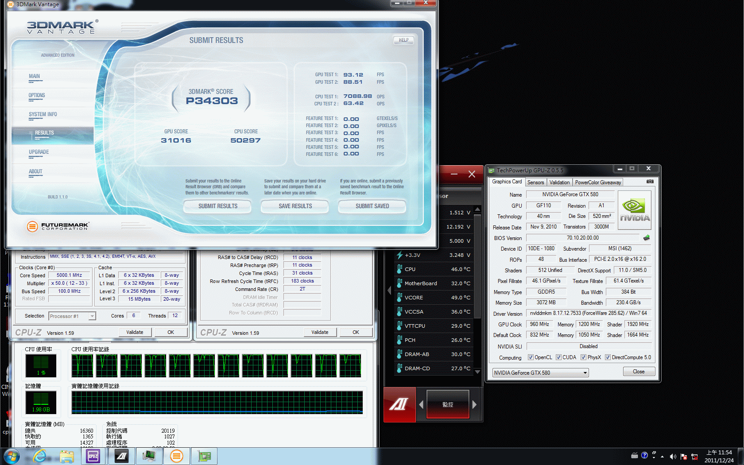
Task: Toggle the PhysX checkbox in GPU-Z
Action: (x=583, y=357)
